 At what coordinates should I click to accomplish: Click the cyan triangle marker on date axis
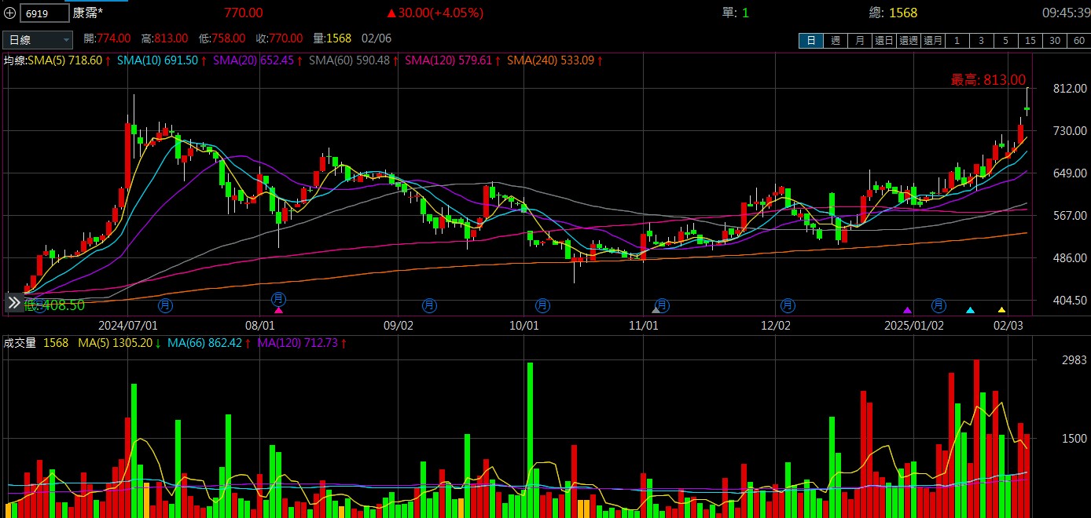click(970, 311)
